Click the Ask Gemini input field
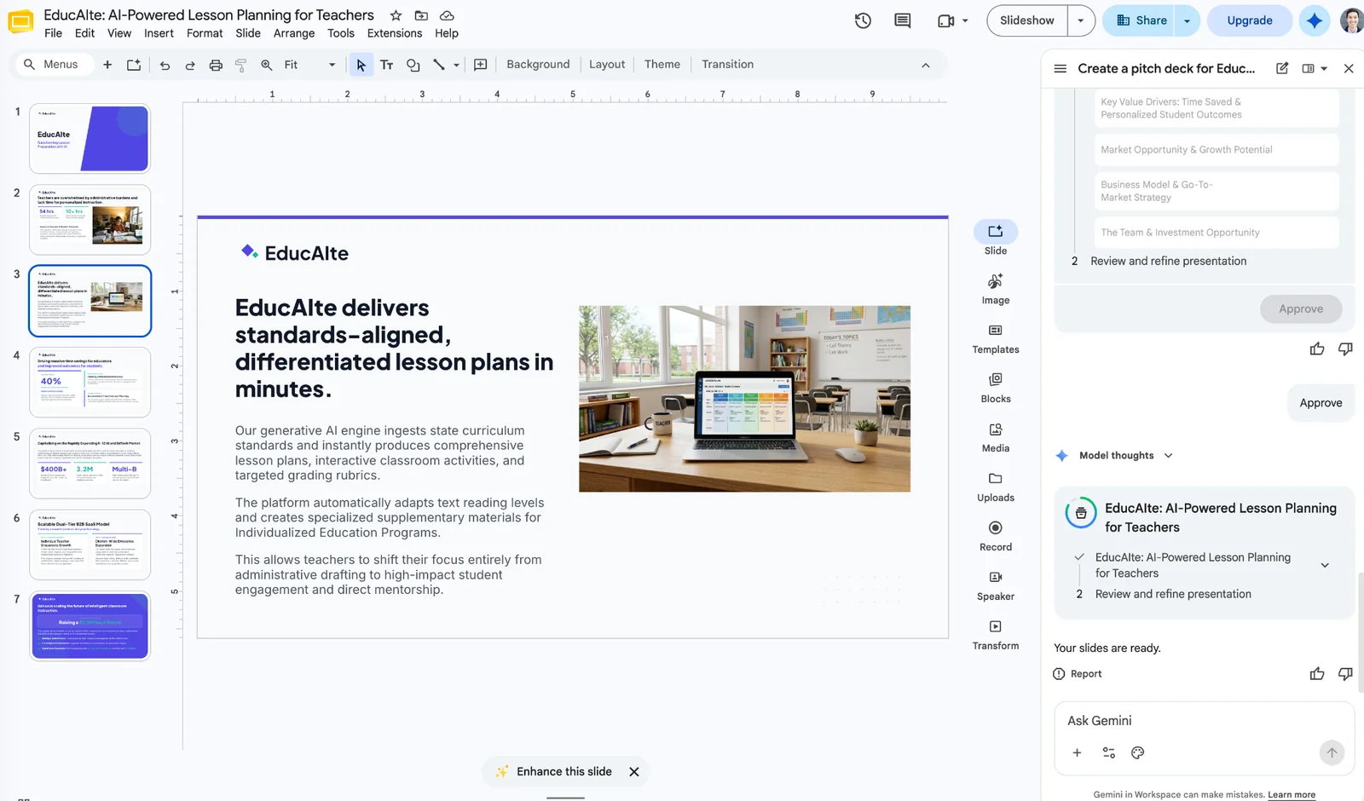Image resolution: width=1364 pixels, height=801 pixels. pos(1204,721)
